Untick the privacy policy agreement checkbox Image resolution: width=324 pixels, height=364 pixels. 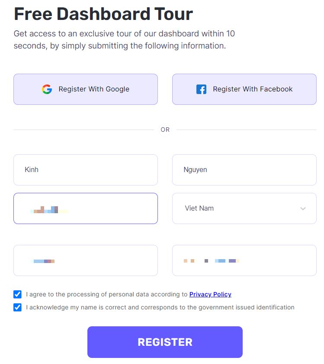coord(17,294)
